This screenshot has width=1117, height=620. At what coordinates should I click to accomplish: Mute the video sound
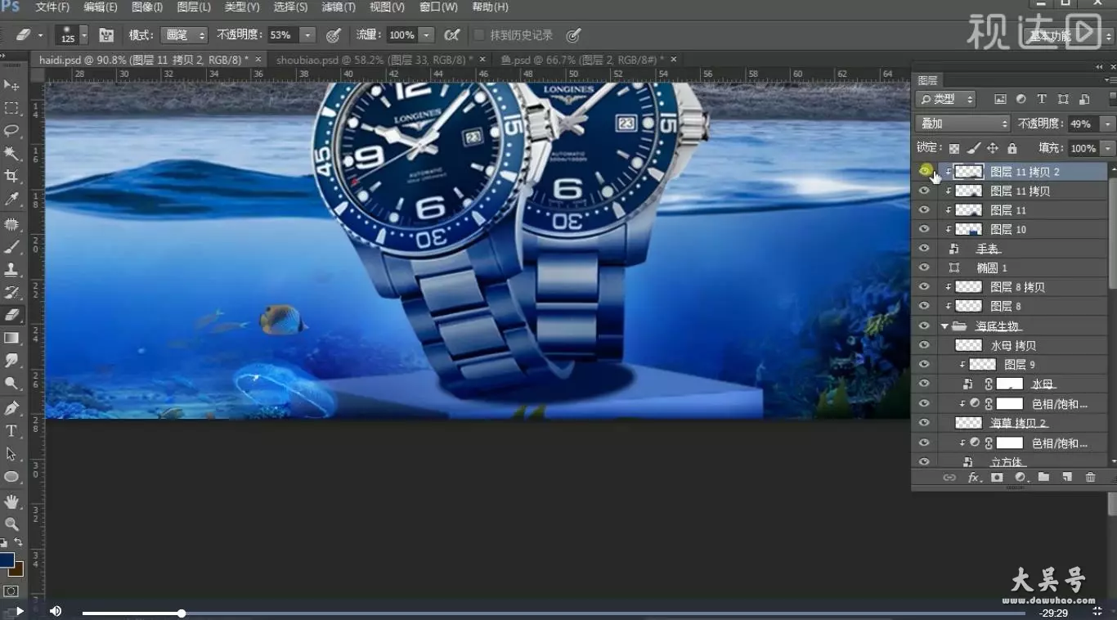55,610
